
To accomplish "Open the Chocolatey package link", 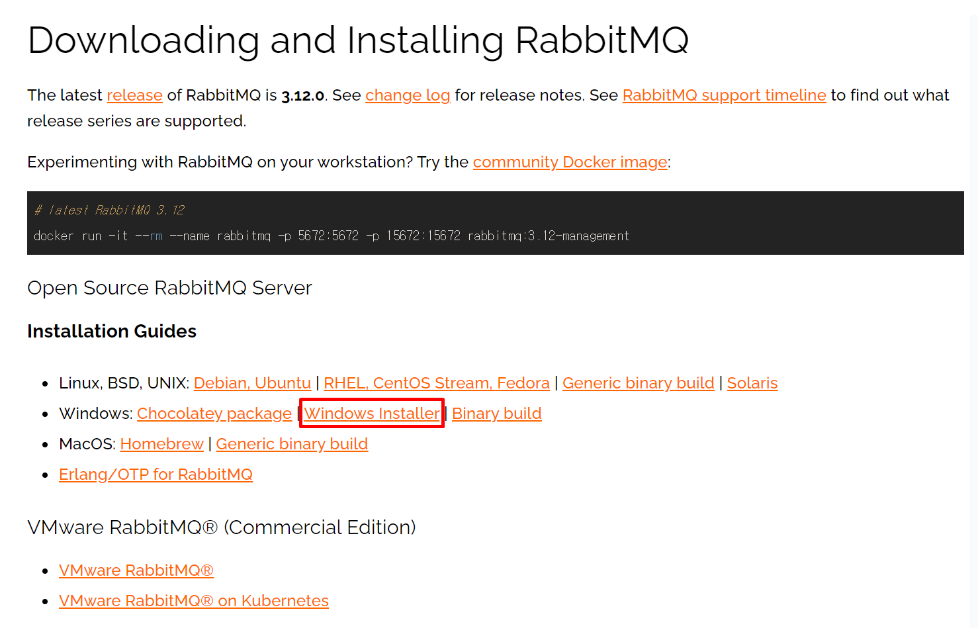I will tap(214, 414).
